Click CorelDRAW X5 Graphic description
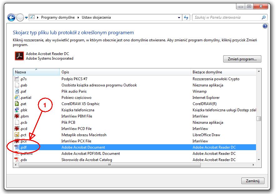The width and height of the screenshot is (276, 194). pos(81,104)
